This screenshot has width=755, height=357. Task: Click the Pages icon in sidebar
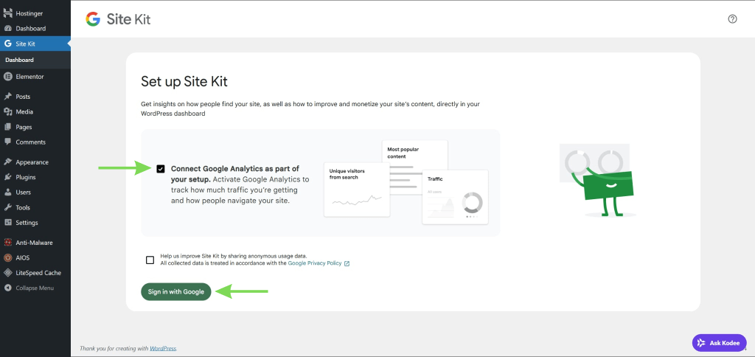(x=7, y=127)
